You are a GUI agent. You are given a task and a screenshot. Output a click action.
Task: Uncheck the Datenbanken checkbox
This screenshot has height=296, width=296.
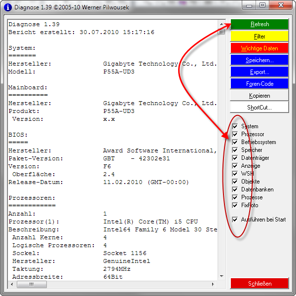(x=235, y=189)
